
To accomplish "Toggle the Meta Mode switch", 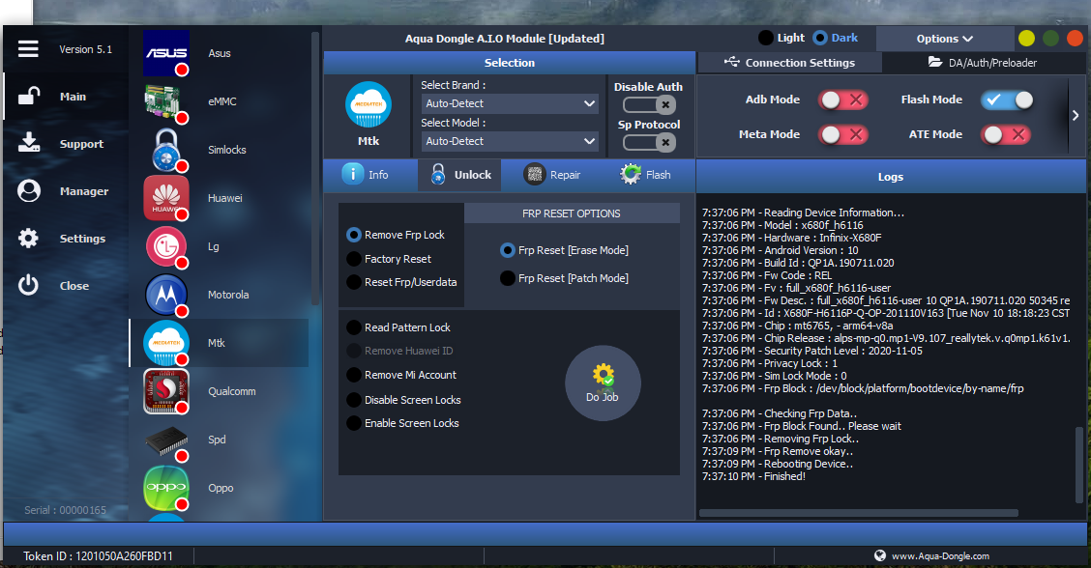I will 843,134.
